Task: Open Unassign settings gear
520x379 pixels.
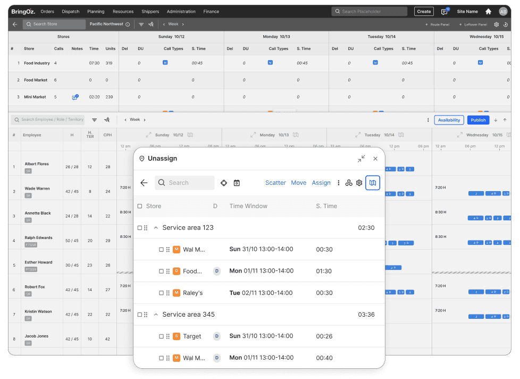Action: click(x=359, y=183)
